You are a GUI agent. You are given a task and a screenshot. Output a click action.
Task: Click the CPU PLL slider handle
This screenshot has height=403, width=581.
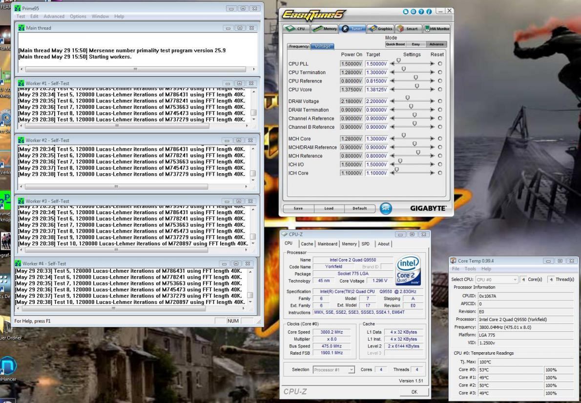[399, 60]
